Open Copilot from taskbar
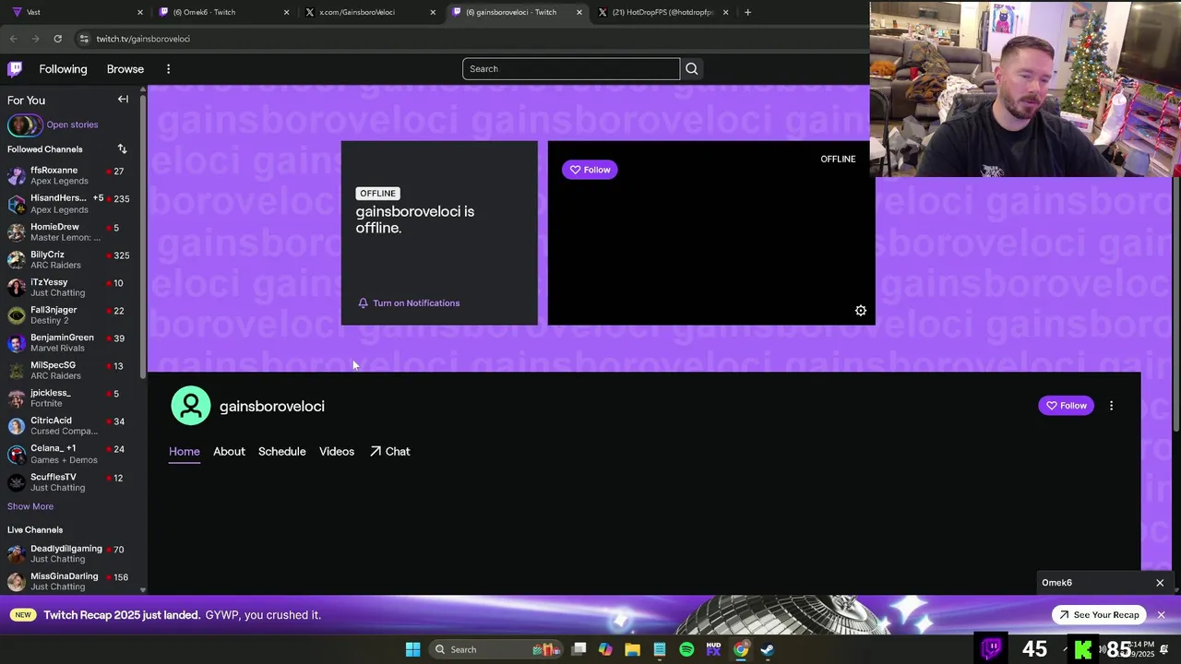Screen dimensions: 1181x664 pos(605,649)
